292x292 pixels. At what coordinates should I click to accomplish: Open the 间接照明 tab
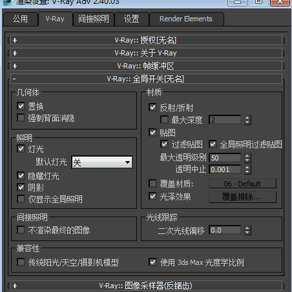click(94, 19)
